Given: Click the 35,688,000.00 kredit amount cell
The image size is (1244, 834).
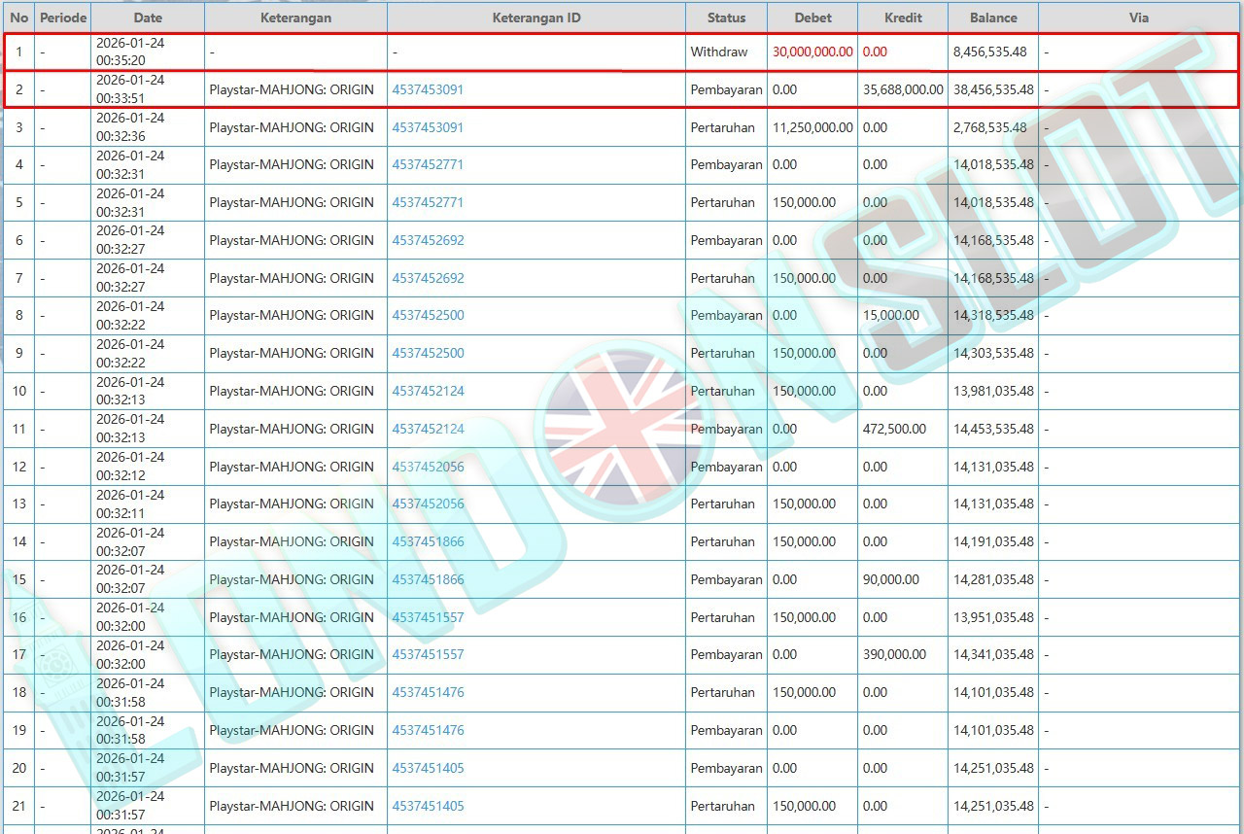Looking at the screenshot, I should point(903,89).
